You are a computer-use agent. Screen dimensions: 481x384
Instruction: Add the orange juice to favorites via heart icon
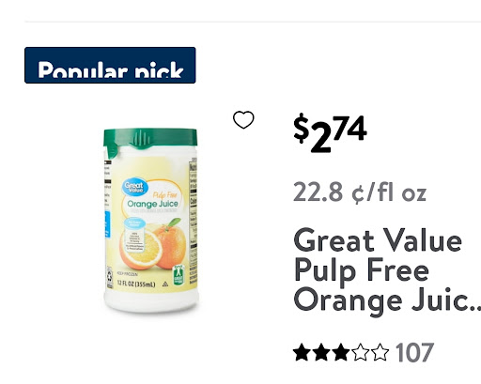pyautogui.click(x=243, y=119)
